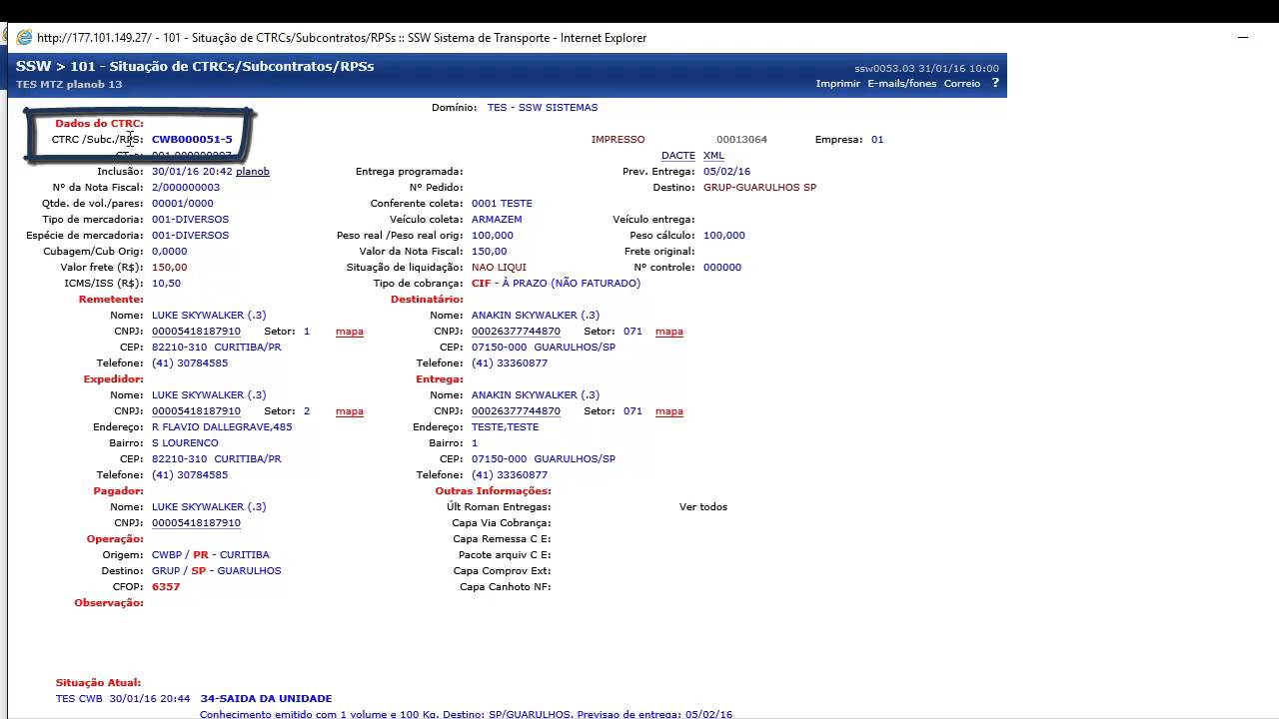
Task: Select CTRC number CWB000051-5
Action: point(192,140)
